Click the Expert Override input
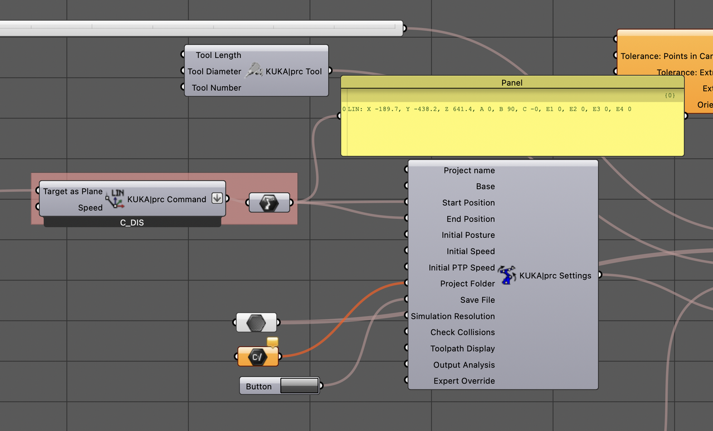Viewport: 713px width, 431px height. coord(464,381)
